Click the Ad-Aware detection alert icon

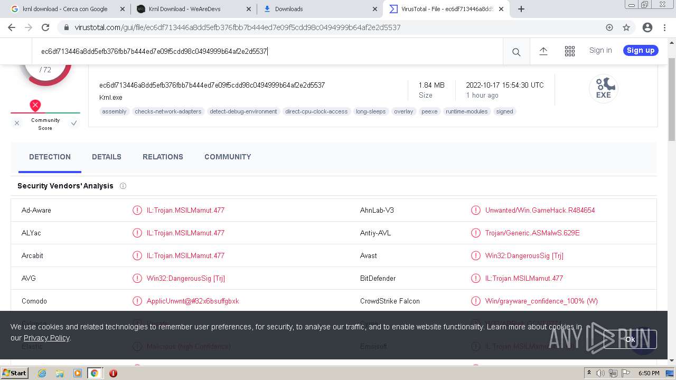137,210
